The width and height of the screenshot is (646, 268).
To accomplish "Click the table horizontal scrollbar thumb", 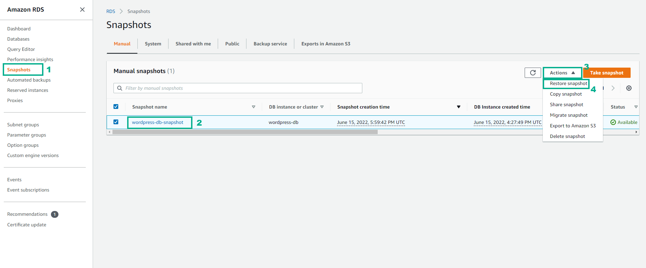I will (x=245, y=132).
